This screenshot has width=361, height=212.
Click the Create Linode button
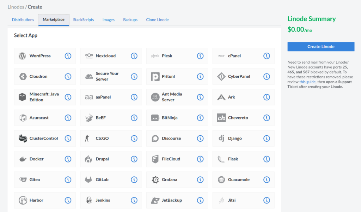[321, 47]
